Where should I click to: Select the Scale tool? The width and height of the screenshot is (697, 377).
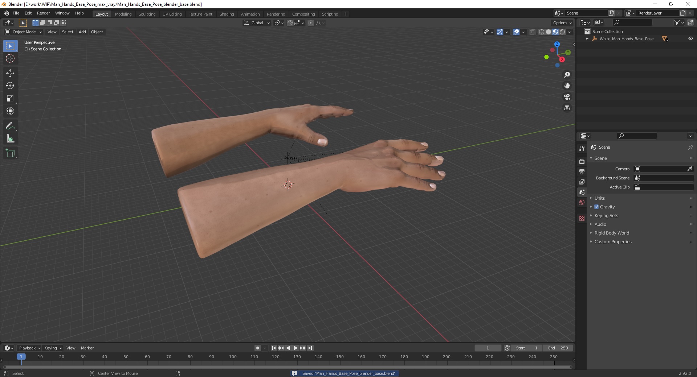point(10,99)
